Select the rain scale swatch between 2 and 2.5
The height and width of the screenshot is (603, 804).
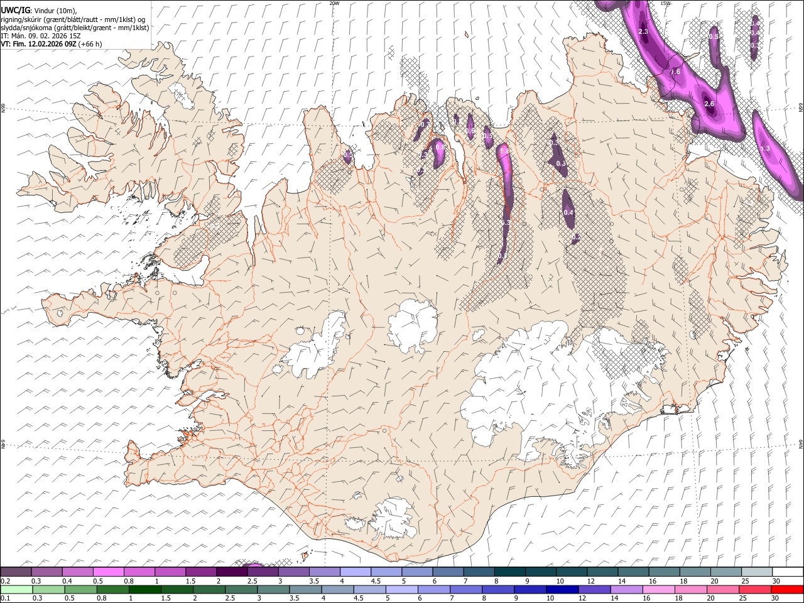[209, 589]
